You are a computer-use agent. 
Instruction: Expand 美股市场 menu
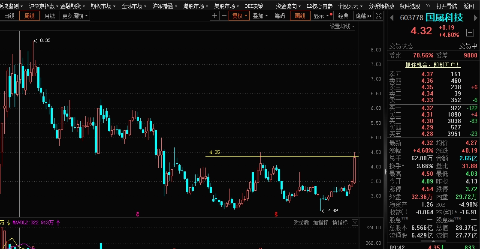tap(226, 6)
